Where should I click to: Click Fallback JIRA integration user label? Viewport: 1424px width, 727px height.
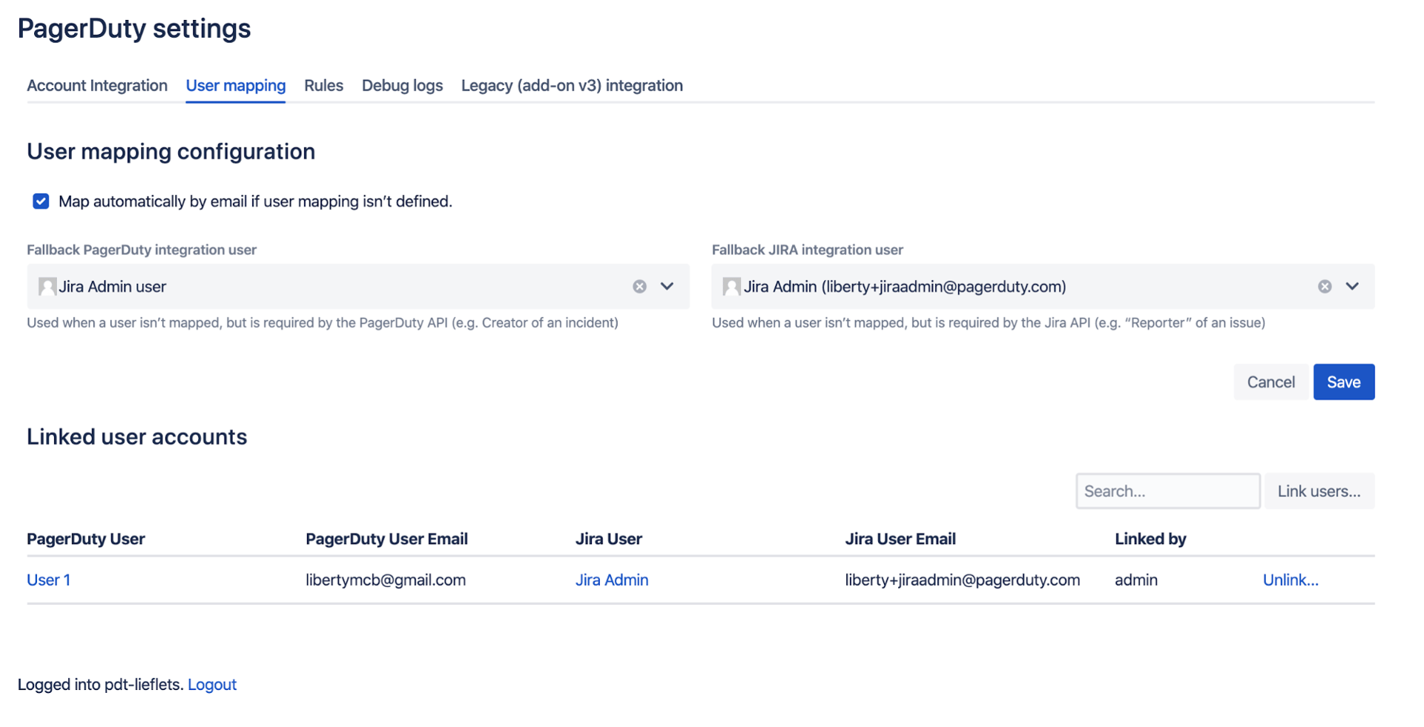pyautogui.click(x=808, y=250)
